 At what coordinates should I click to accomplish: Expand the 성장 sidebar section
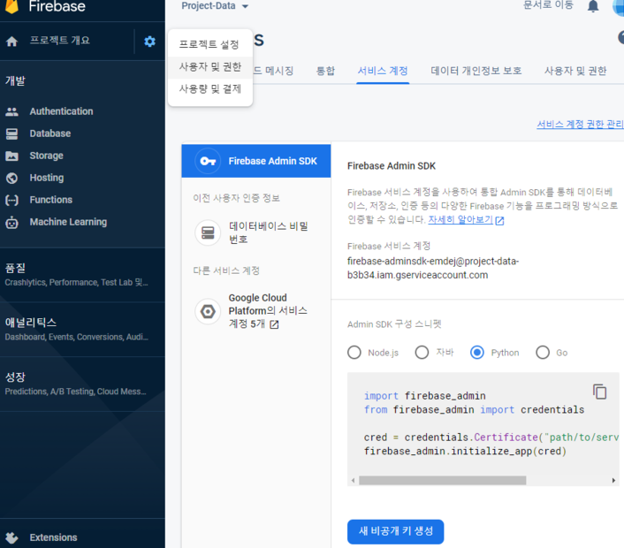[x=82, y=384]
